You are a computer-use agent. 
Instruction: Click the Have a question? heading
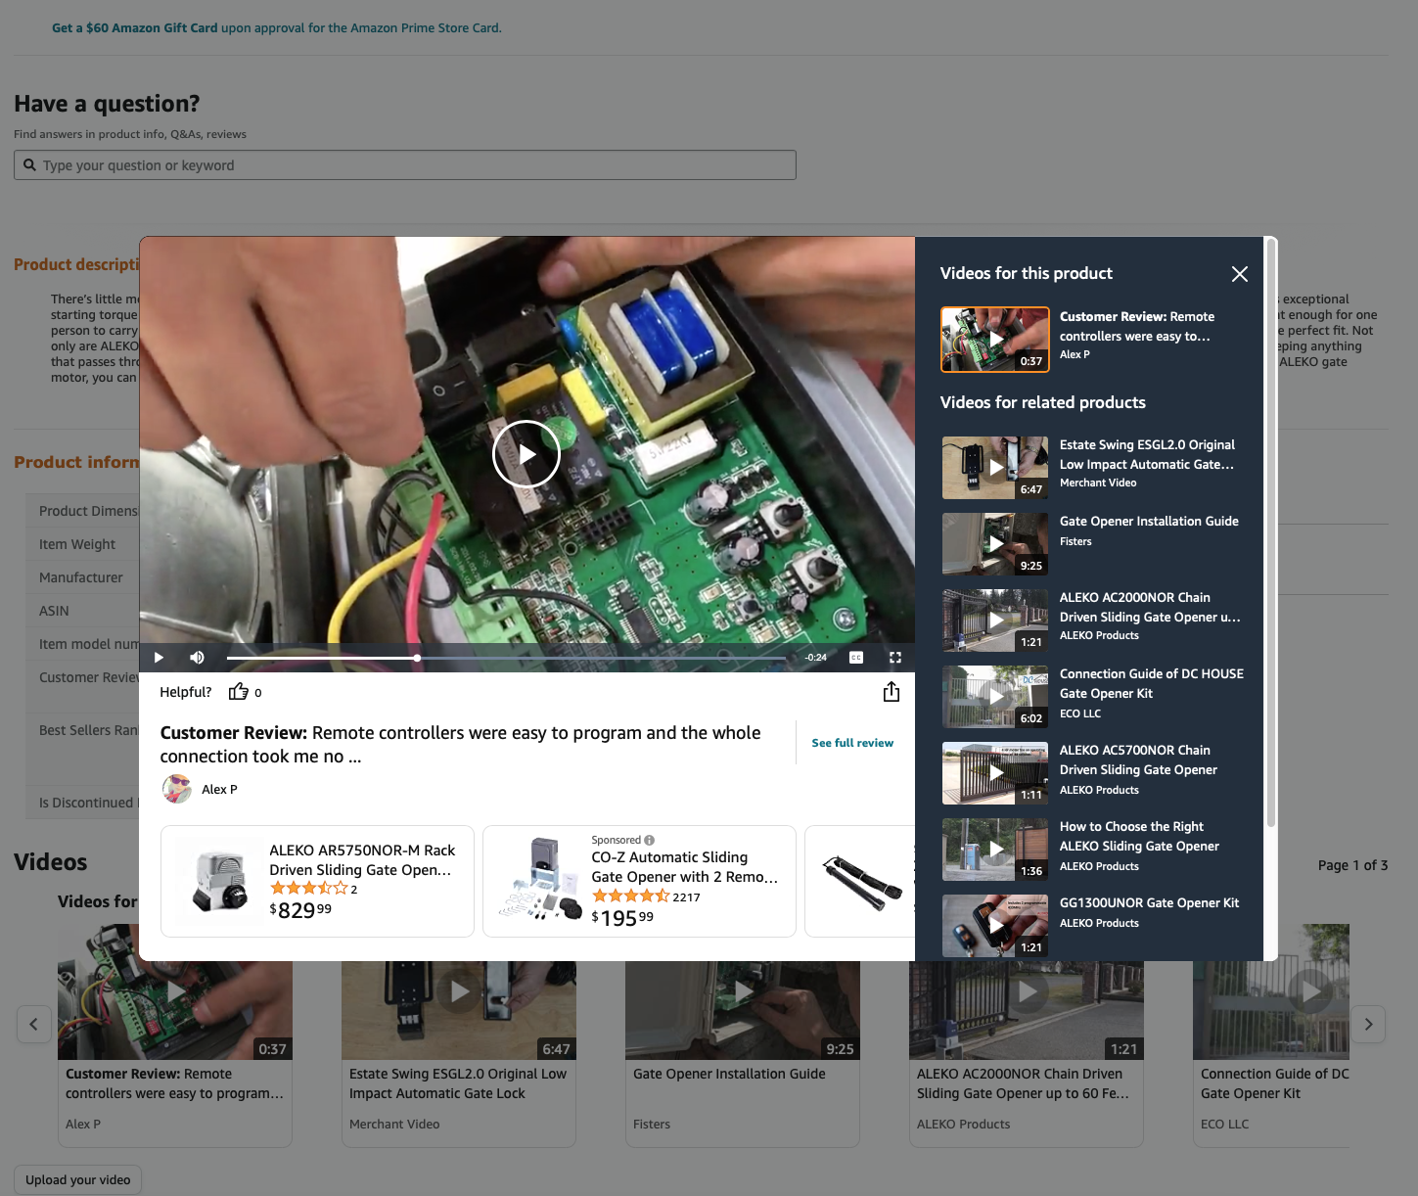click(107, 104)
